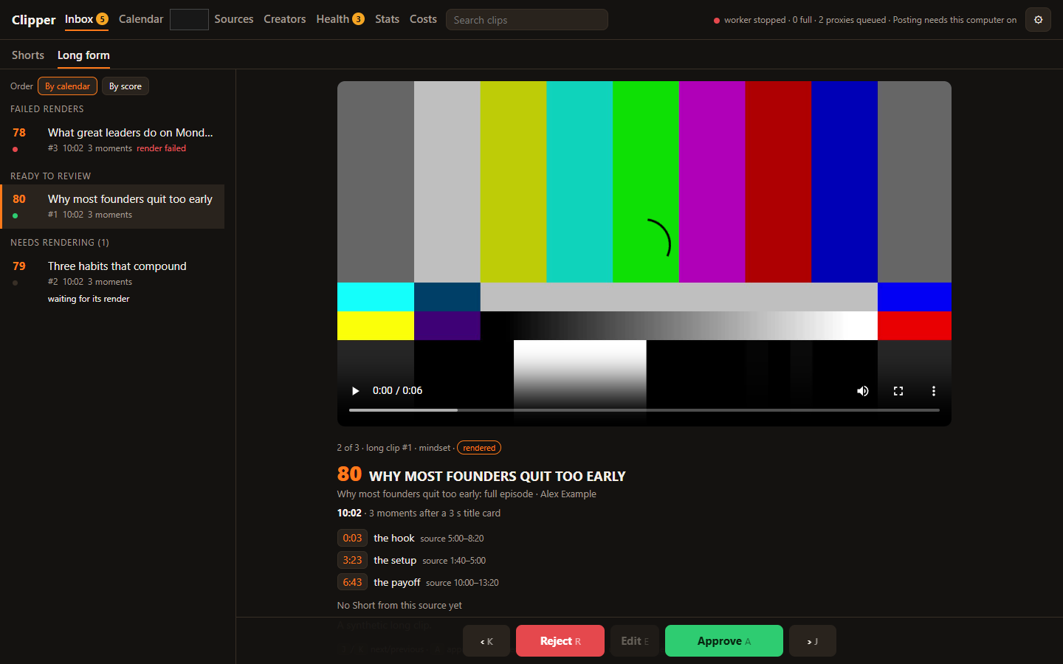Open the Creators page

pos(285,19)
